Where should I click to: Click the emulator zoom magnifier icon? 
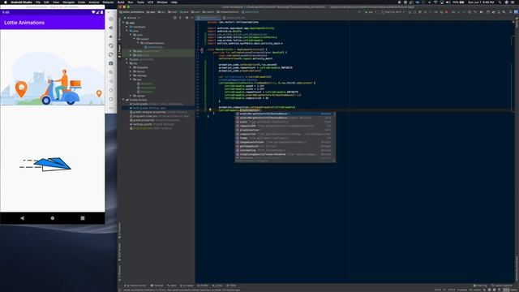(x=111, y=72)
